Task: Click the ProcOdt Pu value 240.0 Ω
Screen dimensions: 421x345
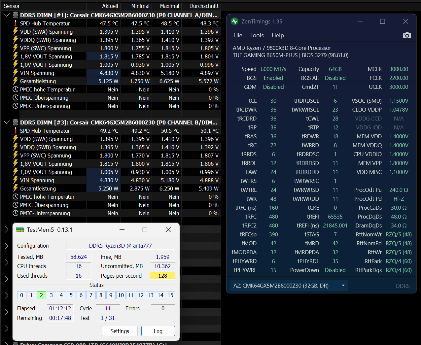Action: pos(399,190)
